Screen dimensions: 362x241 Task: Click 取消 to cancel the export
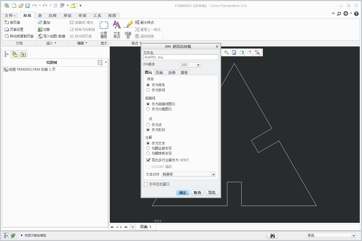tap(197, 193)
